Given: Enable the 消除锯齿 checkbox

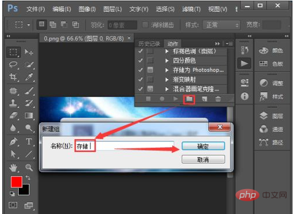Looking at the screenshot, I should (x=145, y=25).
